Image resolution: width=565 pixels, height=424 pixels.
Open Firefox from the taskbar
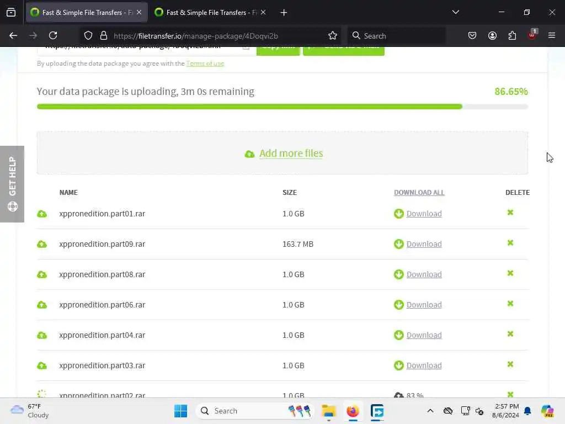point(353,411)
